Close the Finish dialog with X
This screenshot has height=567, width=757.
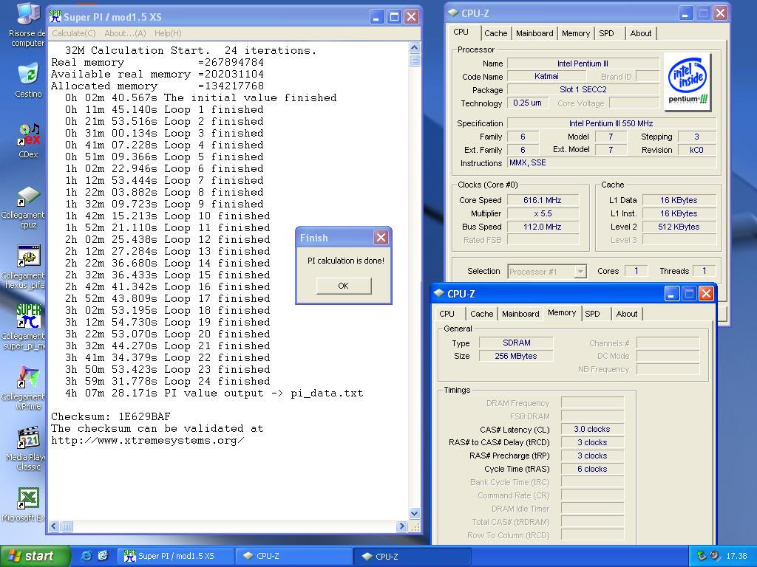(x=381, y=237)
